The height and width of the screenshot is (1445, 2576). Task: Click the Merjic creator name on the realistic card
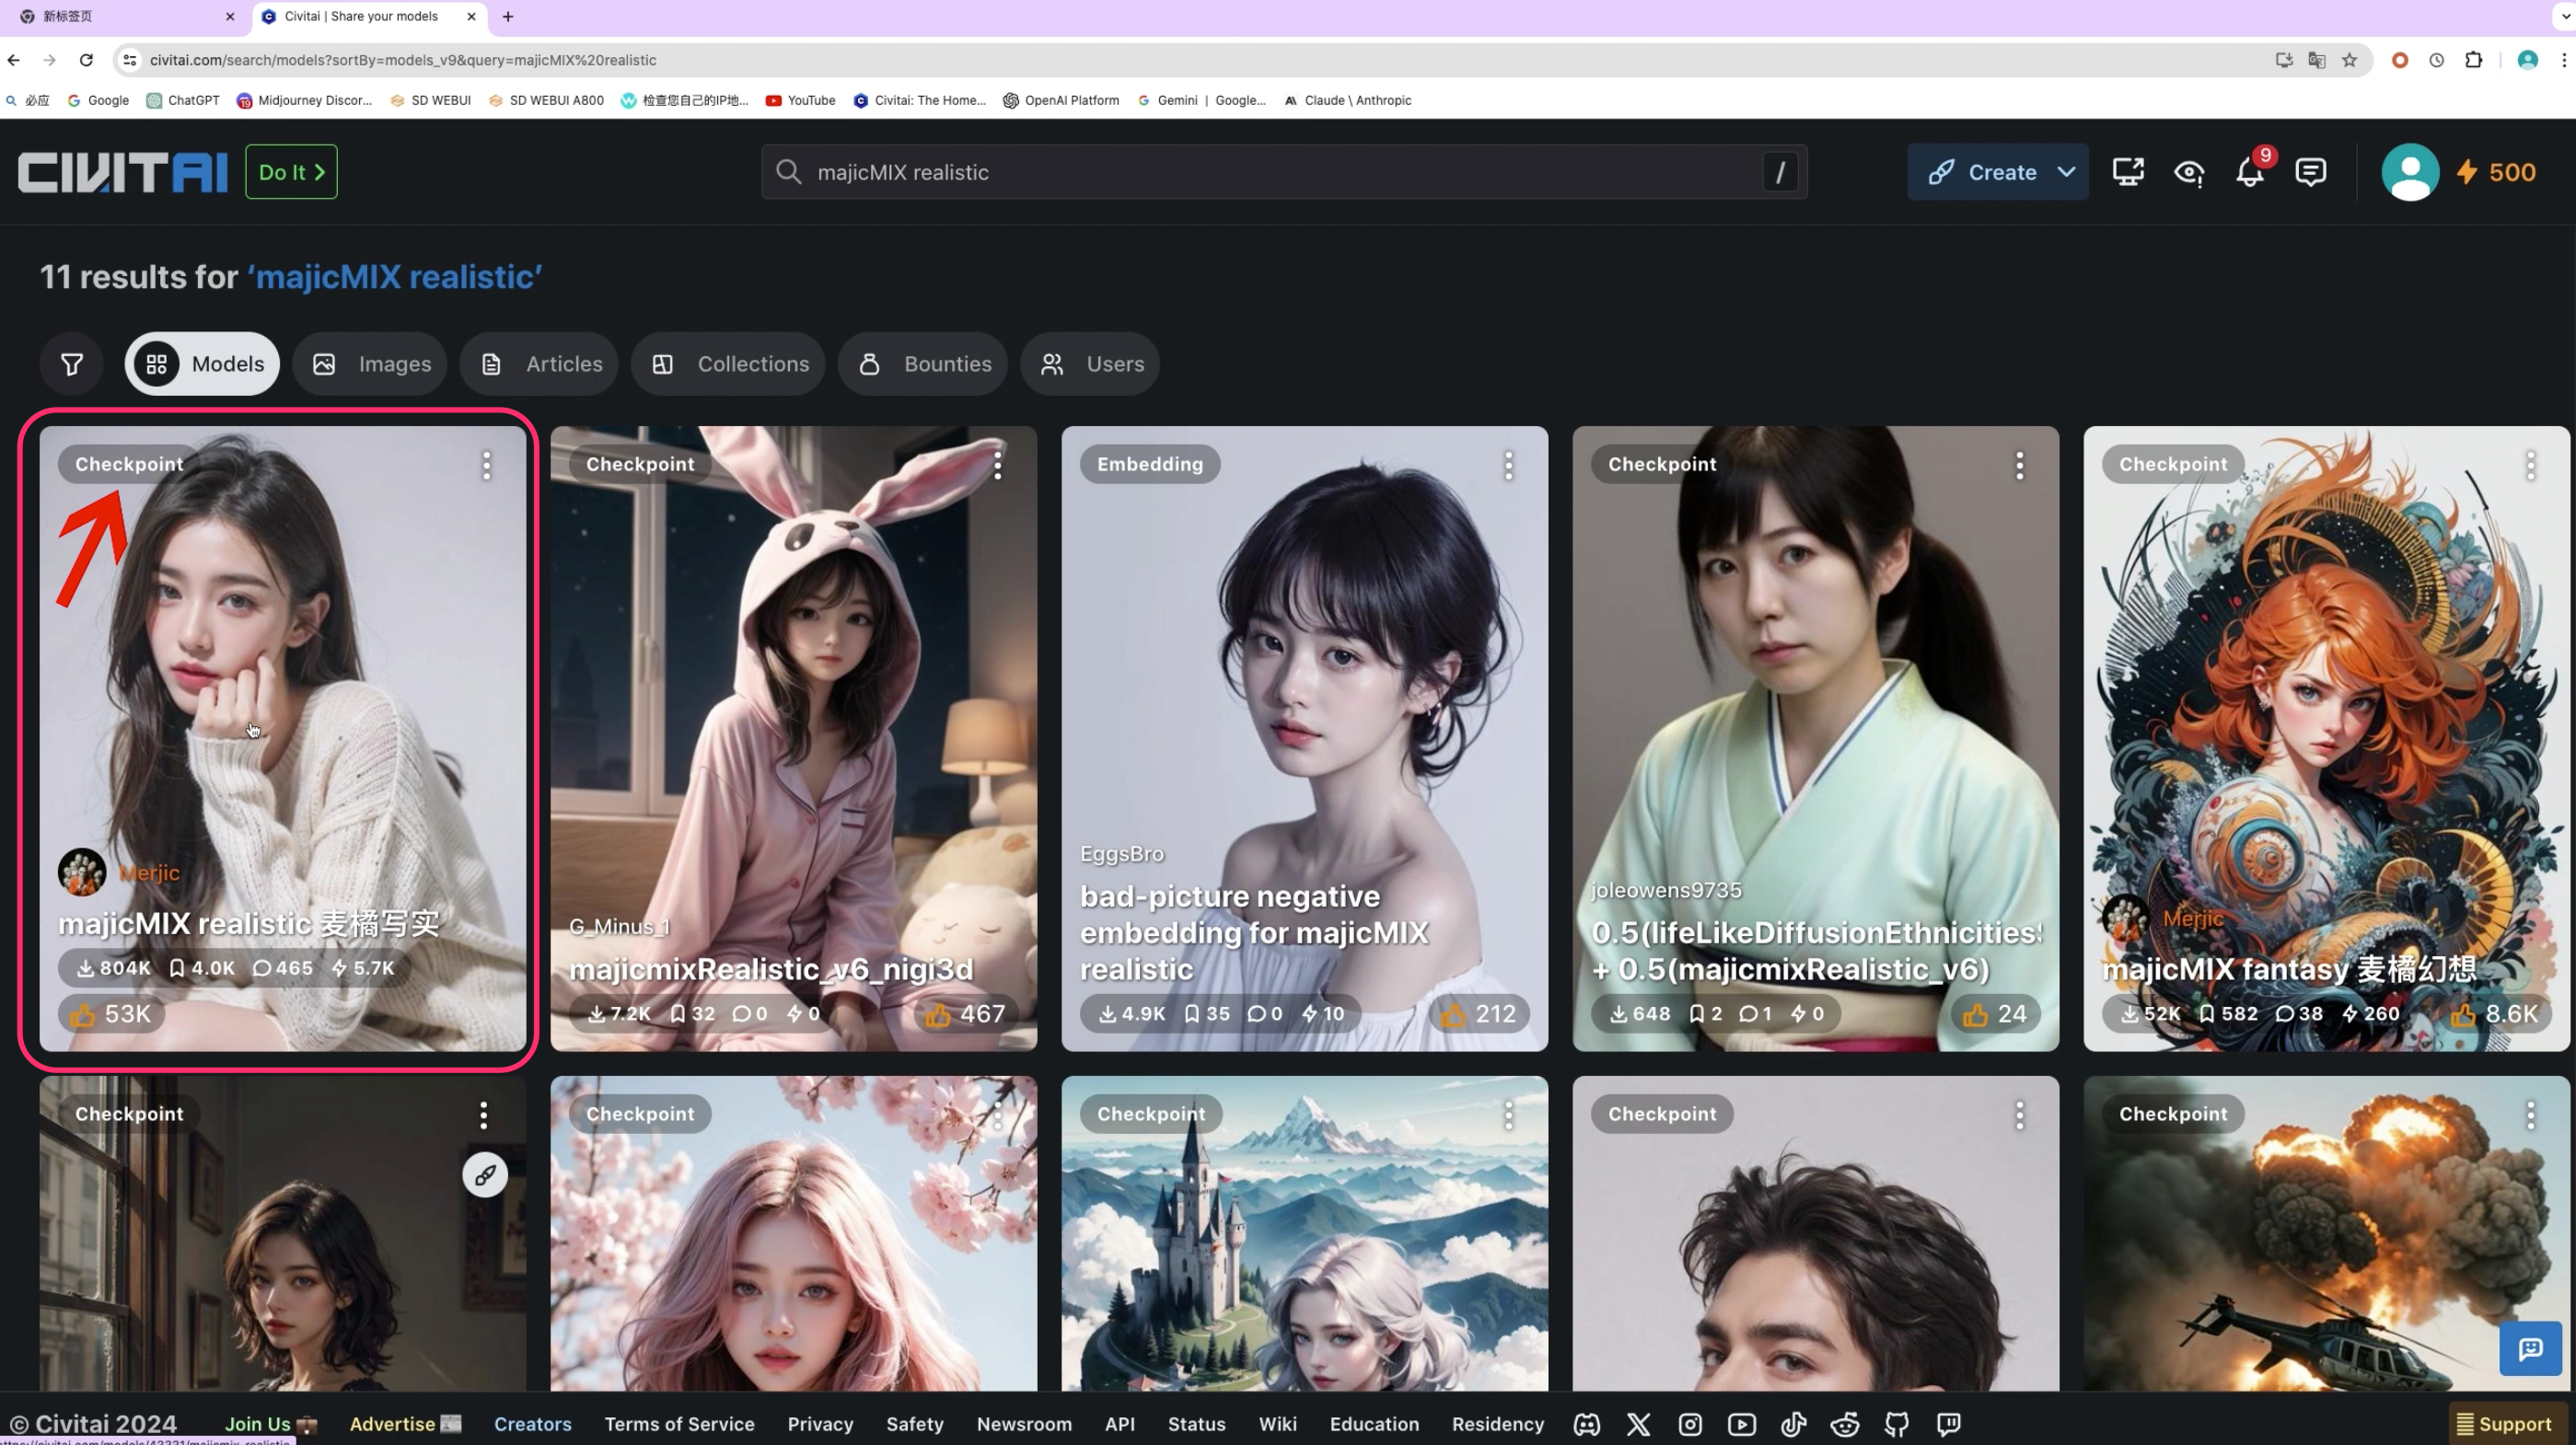(x=150, y=873)
